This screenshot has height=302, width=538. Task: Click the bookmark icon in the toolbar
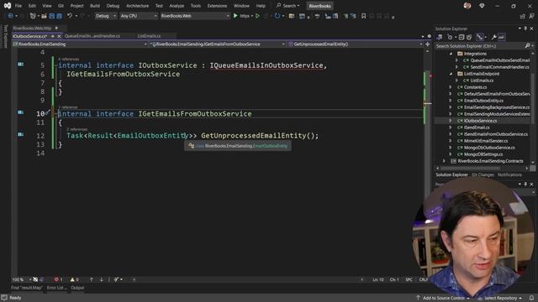point(363,16)
